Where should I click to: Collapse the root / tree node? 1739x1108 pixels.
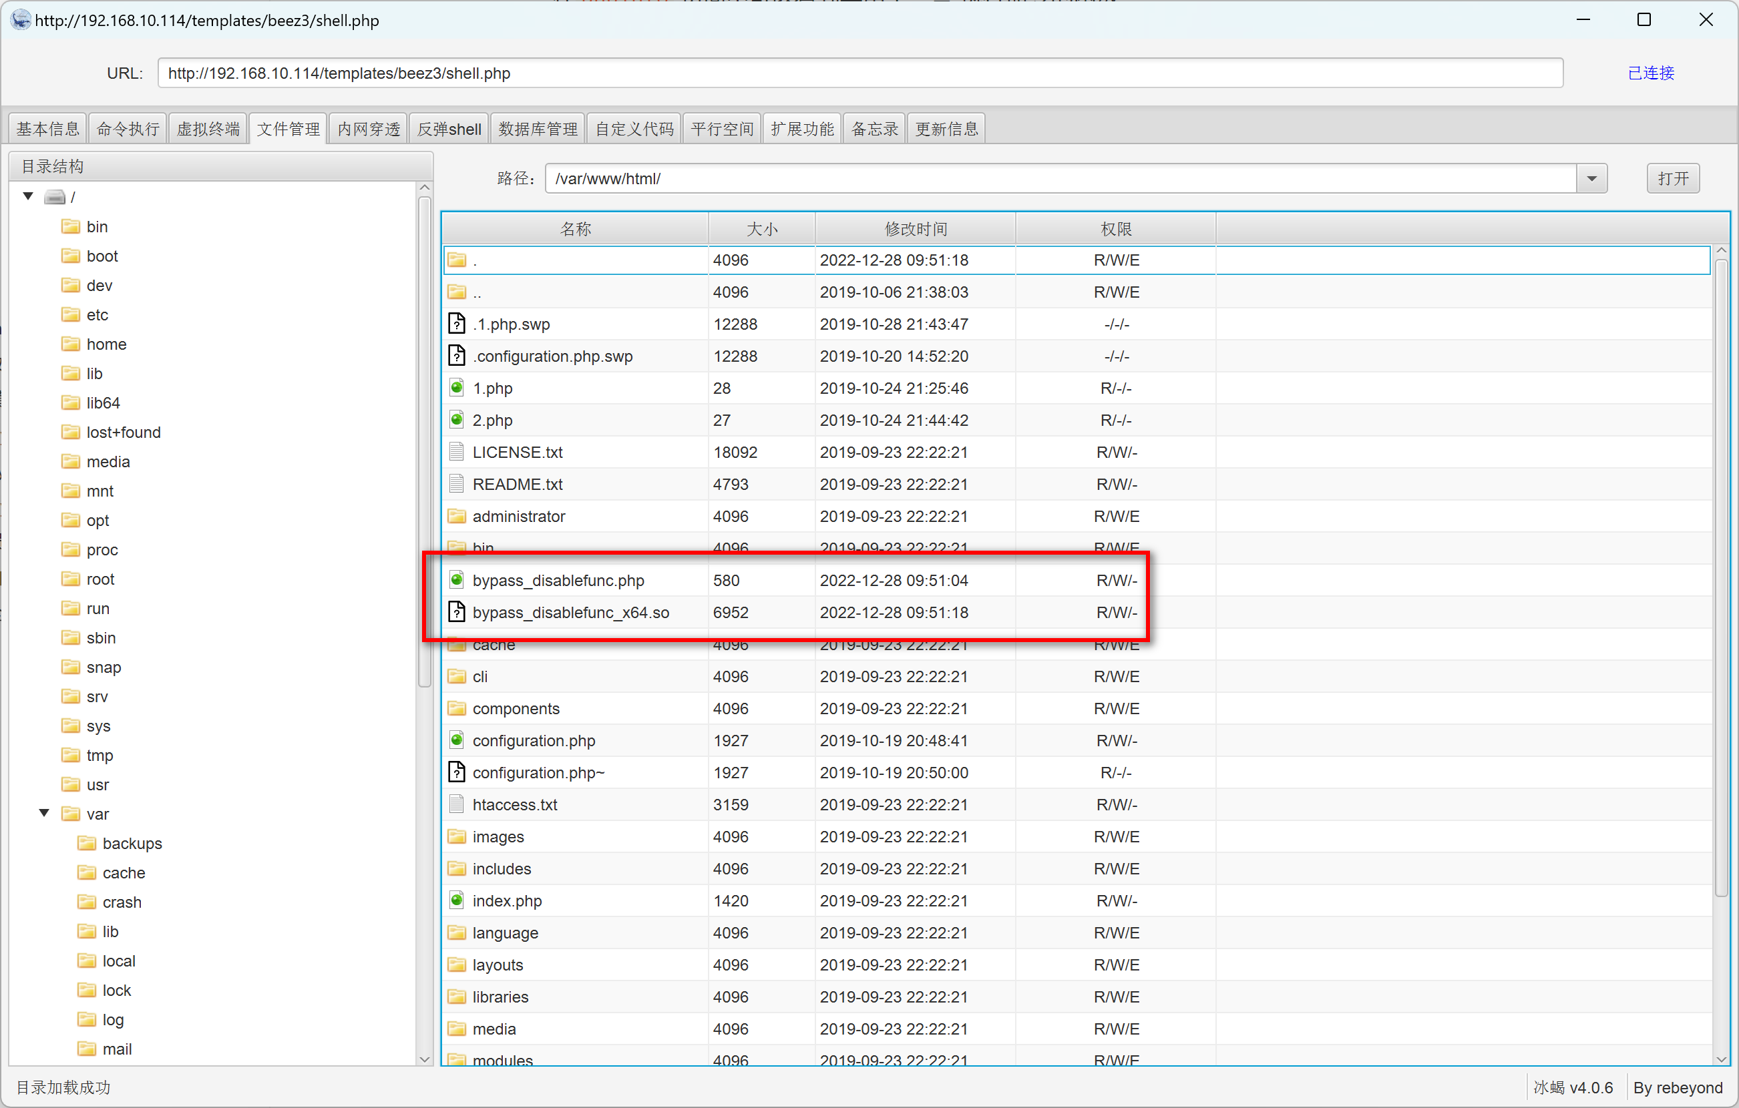[28, 196]
